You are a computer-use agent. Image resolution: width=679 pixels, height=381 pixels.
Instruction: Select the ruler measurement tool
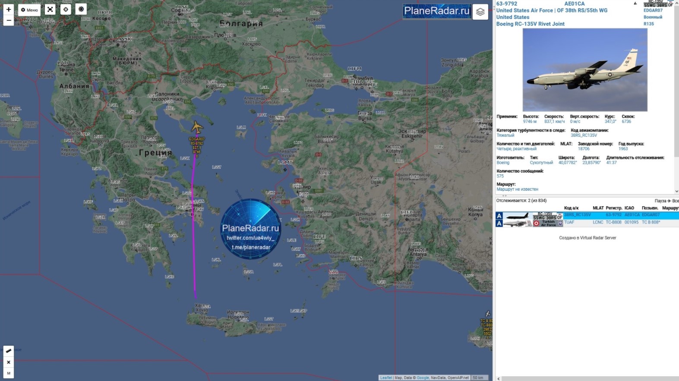(9, 351)
